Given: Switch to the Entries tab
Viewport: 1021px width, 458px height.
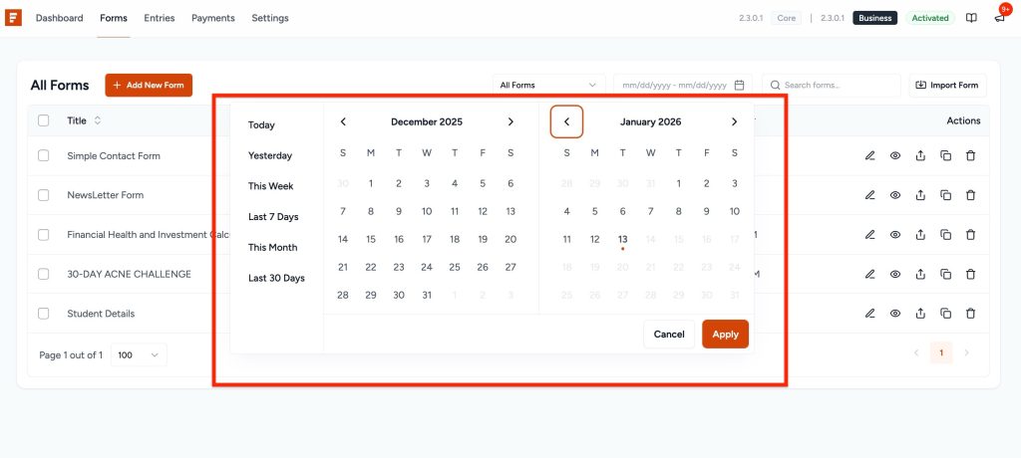Looking at the screenshot, I should [x=160, y=18].
